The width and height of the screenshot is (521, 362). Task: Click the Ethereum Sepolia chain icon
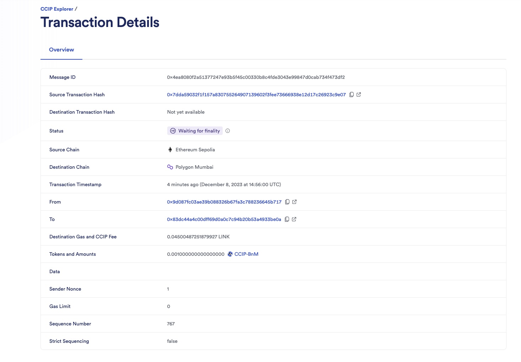pyautogui.click(x=170, y=150)
